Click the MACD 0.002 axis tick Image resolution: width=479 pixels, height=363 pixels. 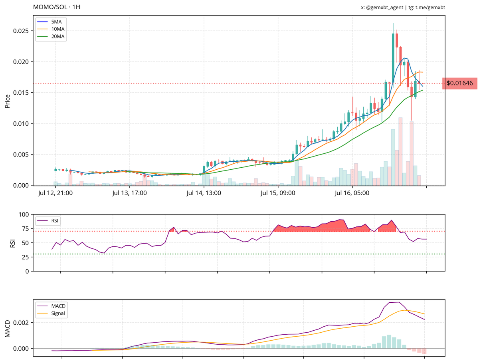tap(21, 323)
